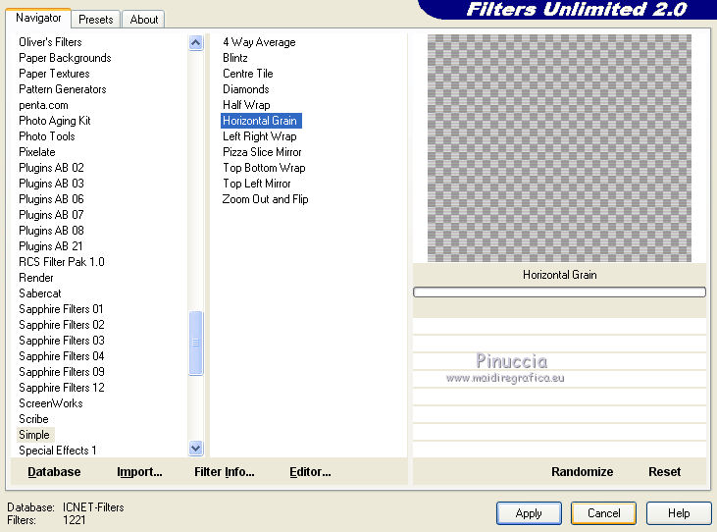Select the Photo Aging Kit category
The width and height of the screenshot is (717, 532).
54,121
